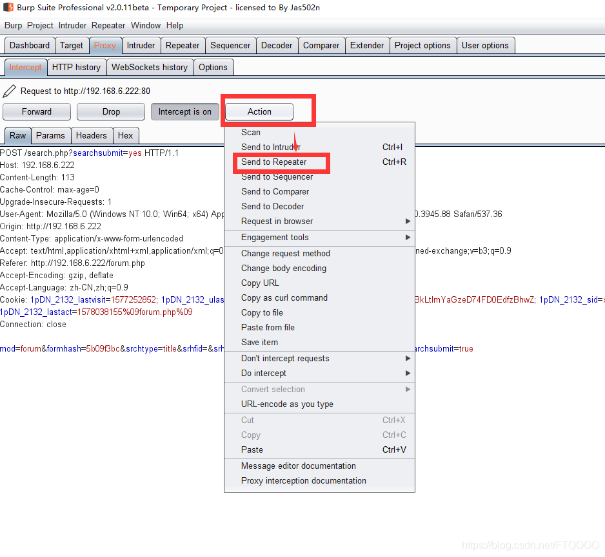Open the WebSockets history sub-tab
The height and width of the screenshot is (557, 605).
150,68
